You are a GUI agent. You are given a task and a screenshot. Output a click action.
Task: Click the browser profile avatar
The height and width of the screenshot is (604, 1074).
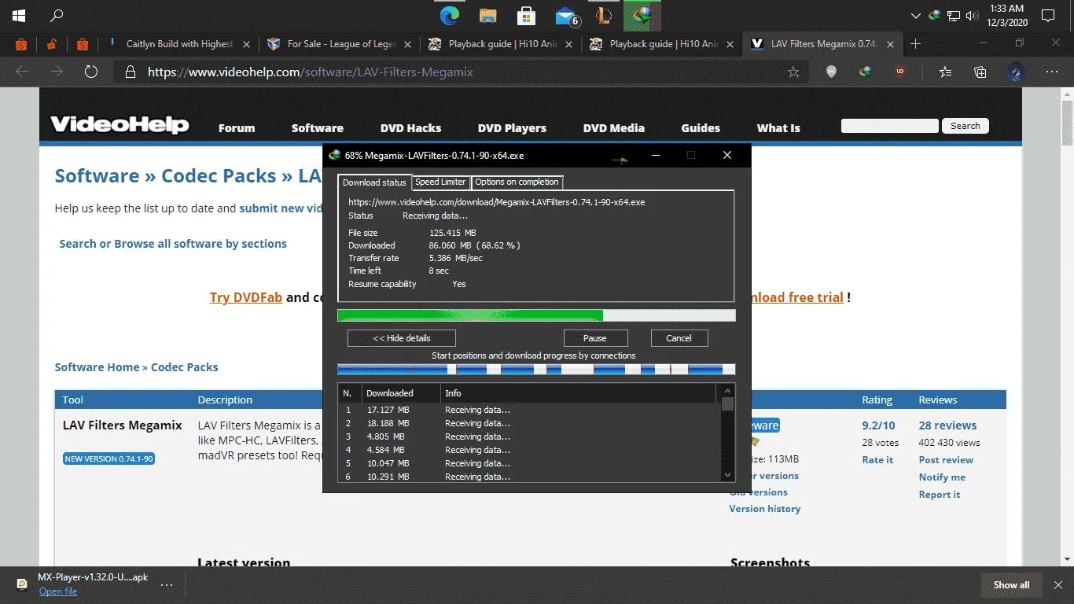pos(1015,72)
